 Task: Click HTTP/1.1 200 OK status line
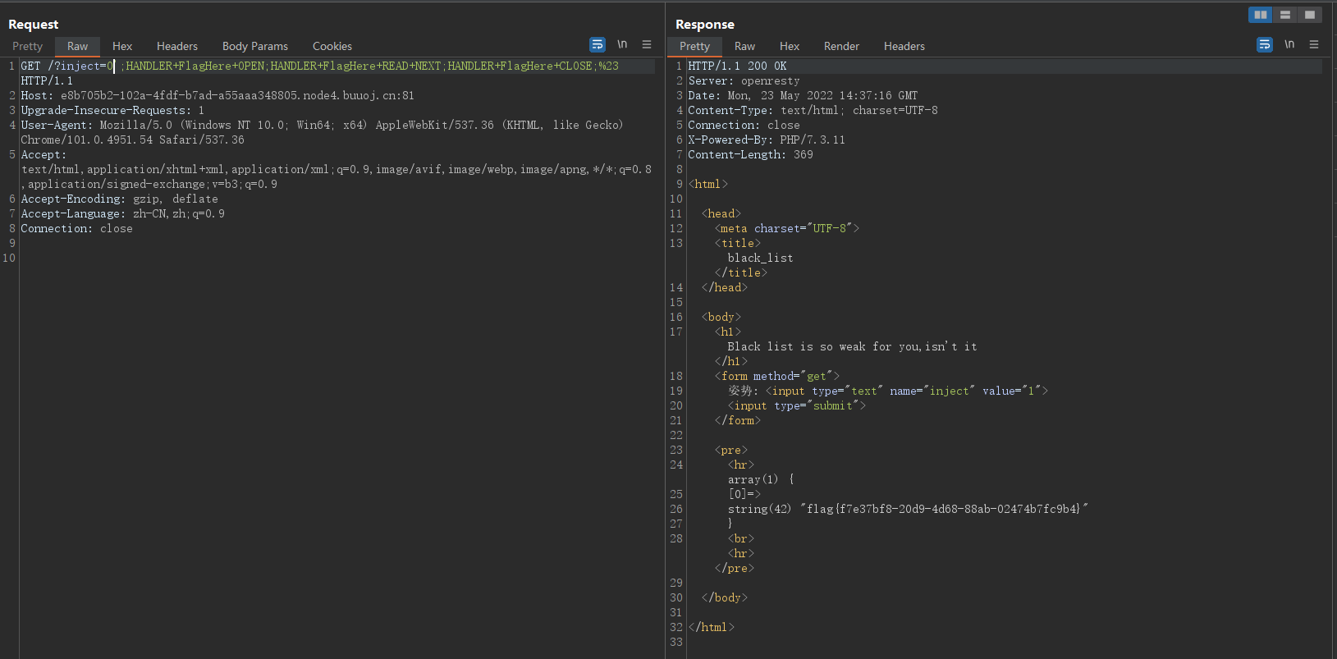tap(737, 66)
